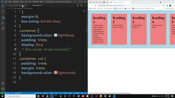Image resolution: width=175 pixels, height=98 pixels.
Task: Go back in Chrome
Action: [x=90, y=5]
